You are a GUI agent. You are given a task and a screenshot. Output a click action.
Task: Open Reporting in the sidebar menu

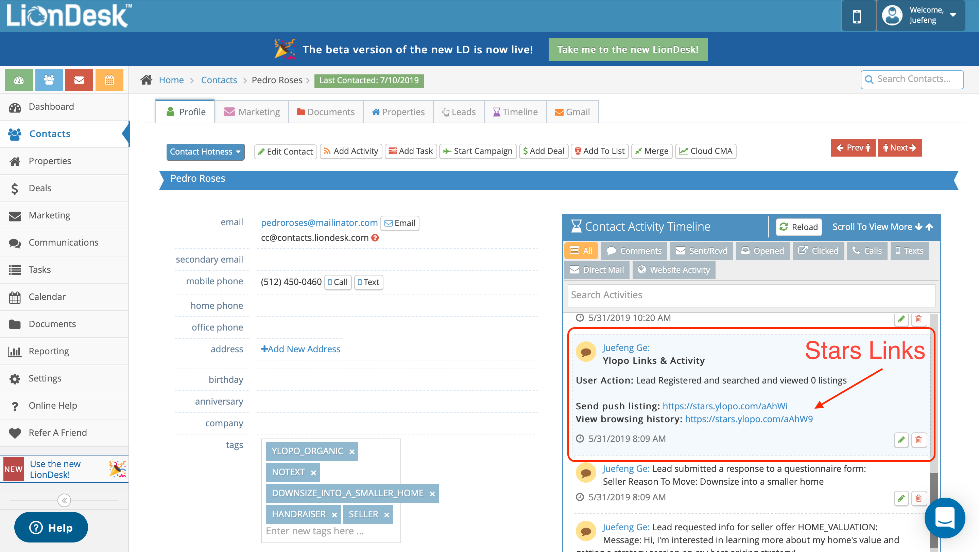click(49, 351)
